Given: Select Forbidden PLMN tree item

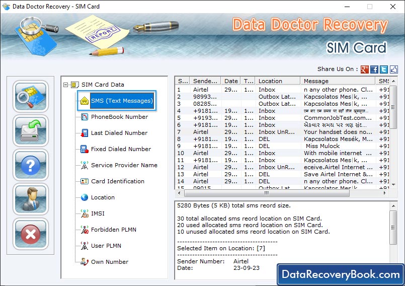Looking at the screenshot, I should [113, 230].
